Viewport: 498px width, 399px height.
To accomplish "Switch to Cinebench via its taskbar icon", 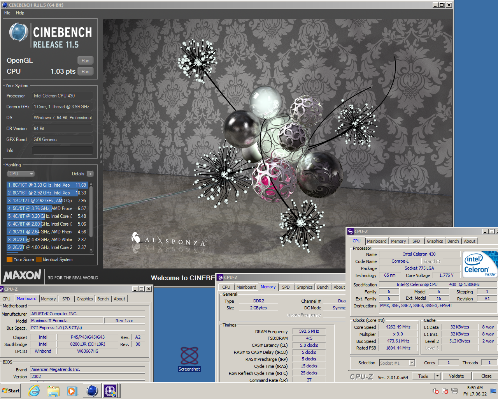I will coord(92,391).
